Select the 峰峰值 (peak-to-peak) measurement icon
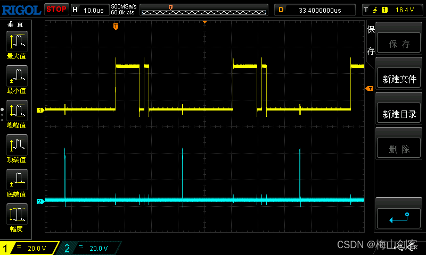Screen dimensions: 426x255 [17, 110]
